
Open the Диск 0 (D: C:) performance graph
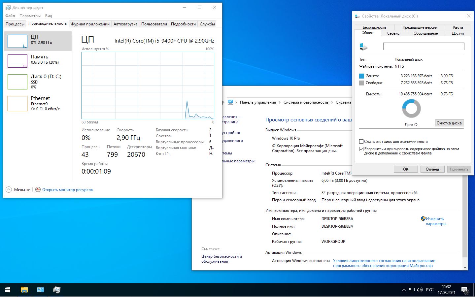coord(38,82)
